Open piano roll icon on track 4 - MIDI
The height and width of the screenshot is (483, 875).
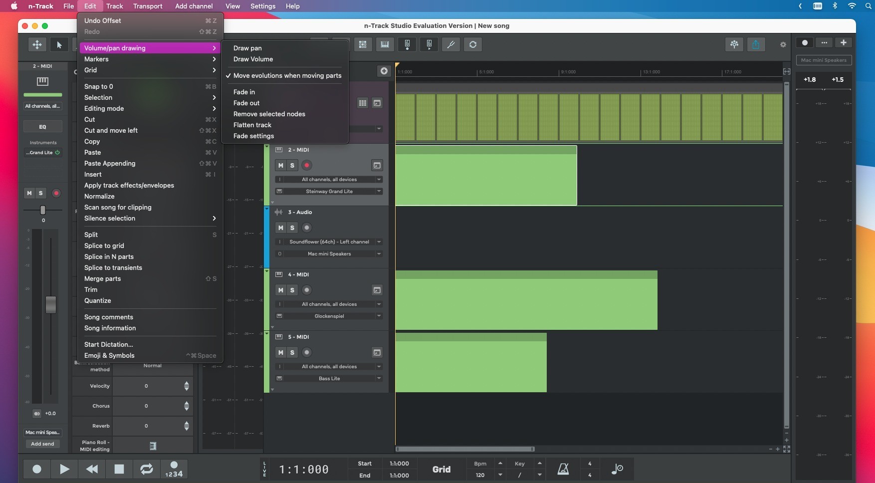377,290
